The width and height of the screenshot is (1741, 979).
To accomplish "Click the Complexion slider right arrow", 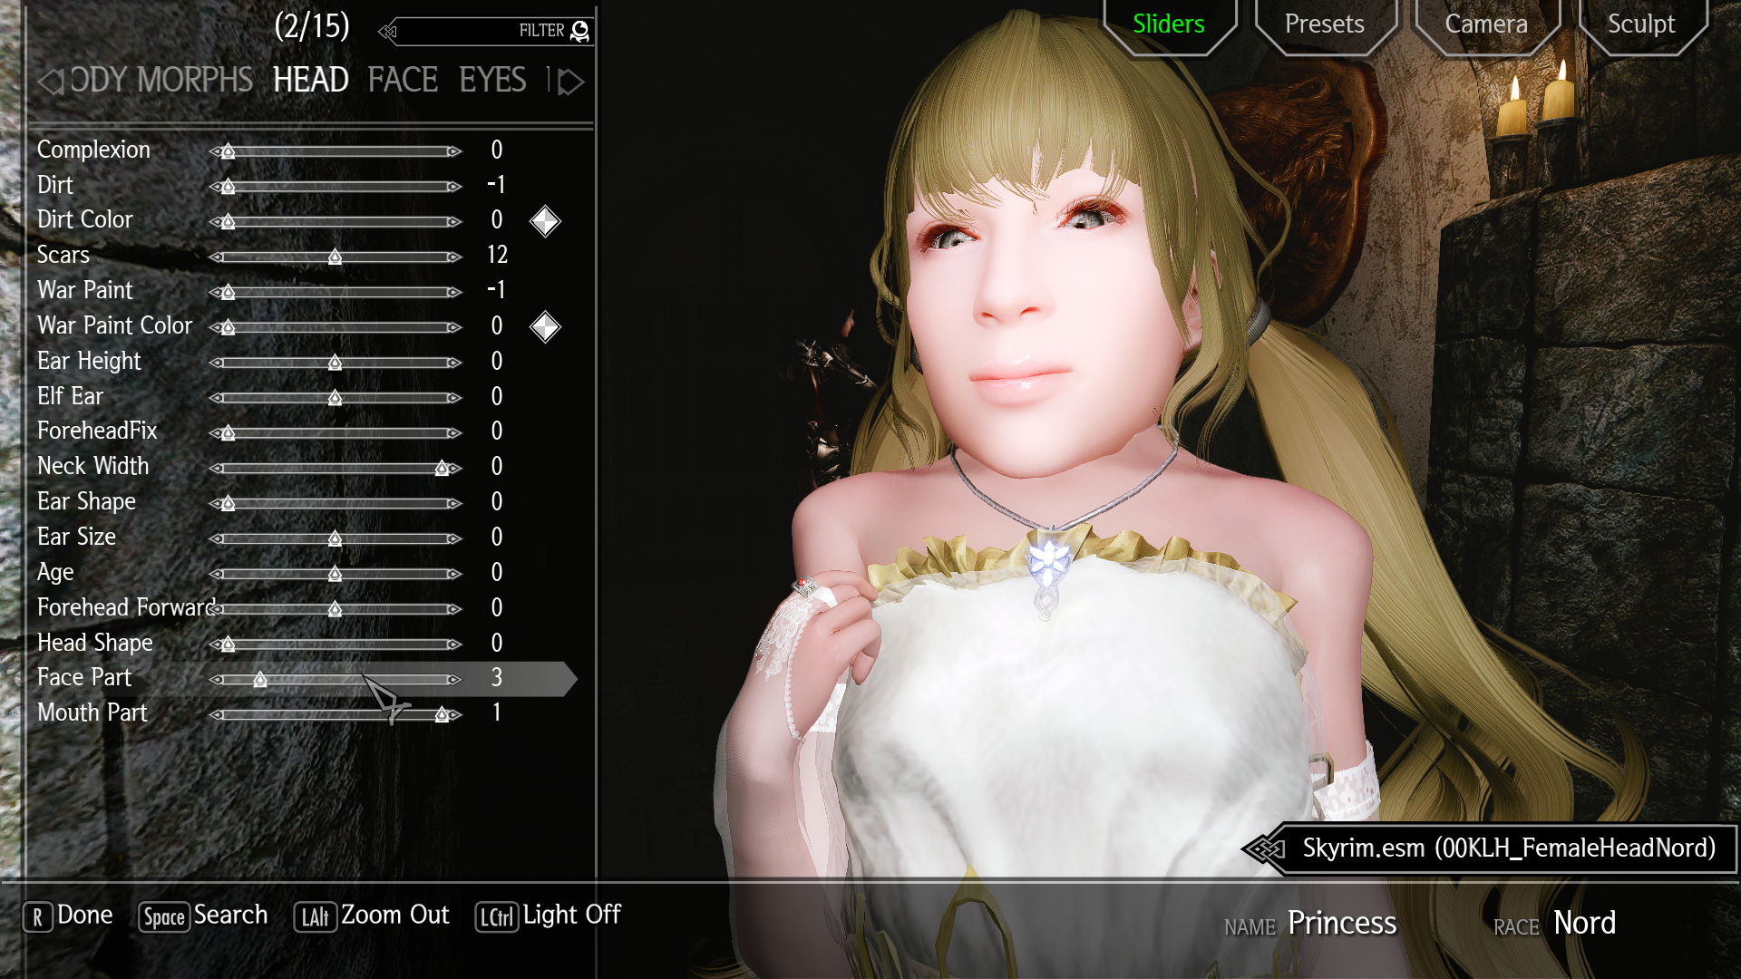I will (455, 151).
